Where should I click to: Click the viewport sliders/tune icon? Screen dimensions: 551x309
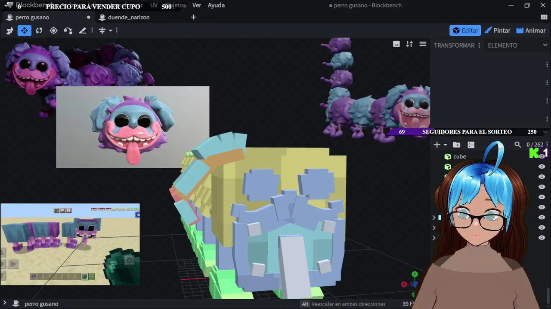click(x=409, y=44)
